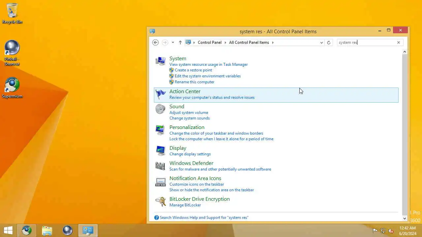The height and width of the screenshot is (237, 422).
Task: Open the Recycle Bin desktop icon
Action: point(12,13)
